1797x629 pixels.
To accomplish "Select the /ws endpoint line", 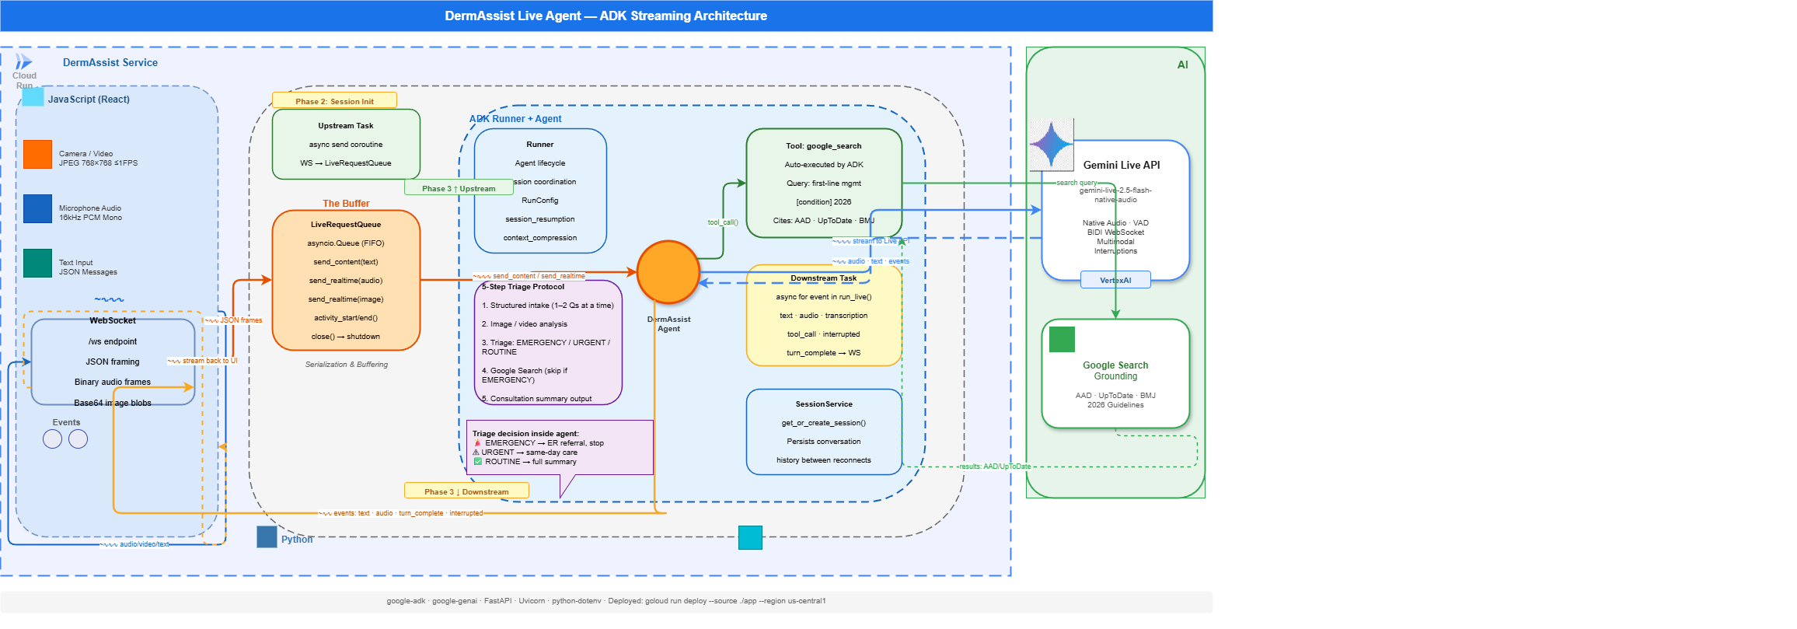I will [113, 341].
